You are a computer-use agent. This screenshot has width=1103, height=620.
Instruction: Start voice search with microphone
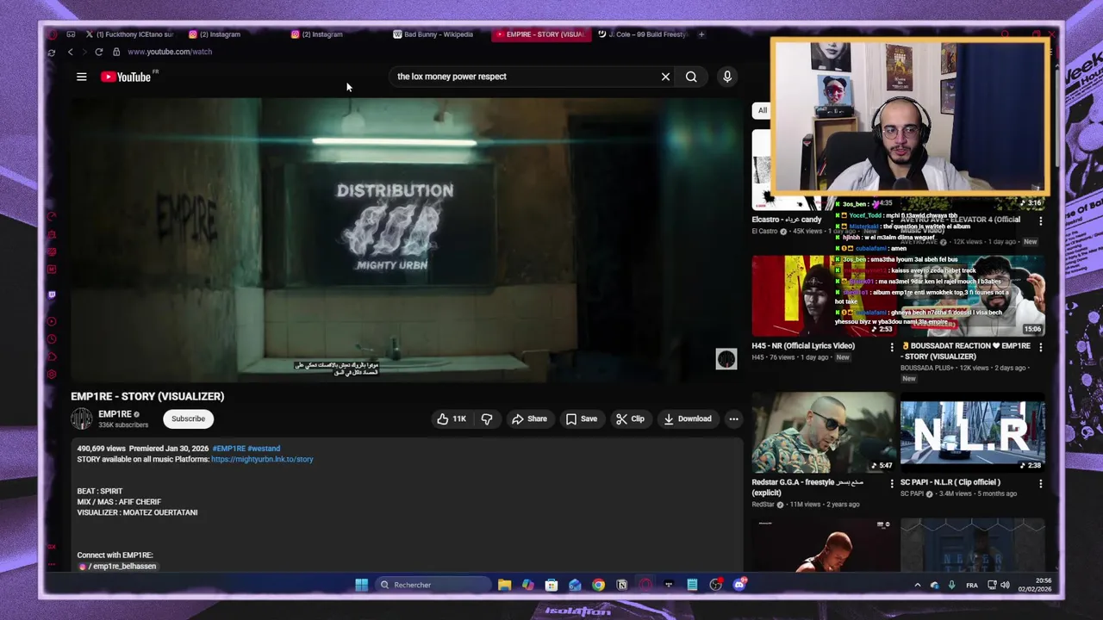727,77
